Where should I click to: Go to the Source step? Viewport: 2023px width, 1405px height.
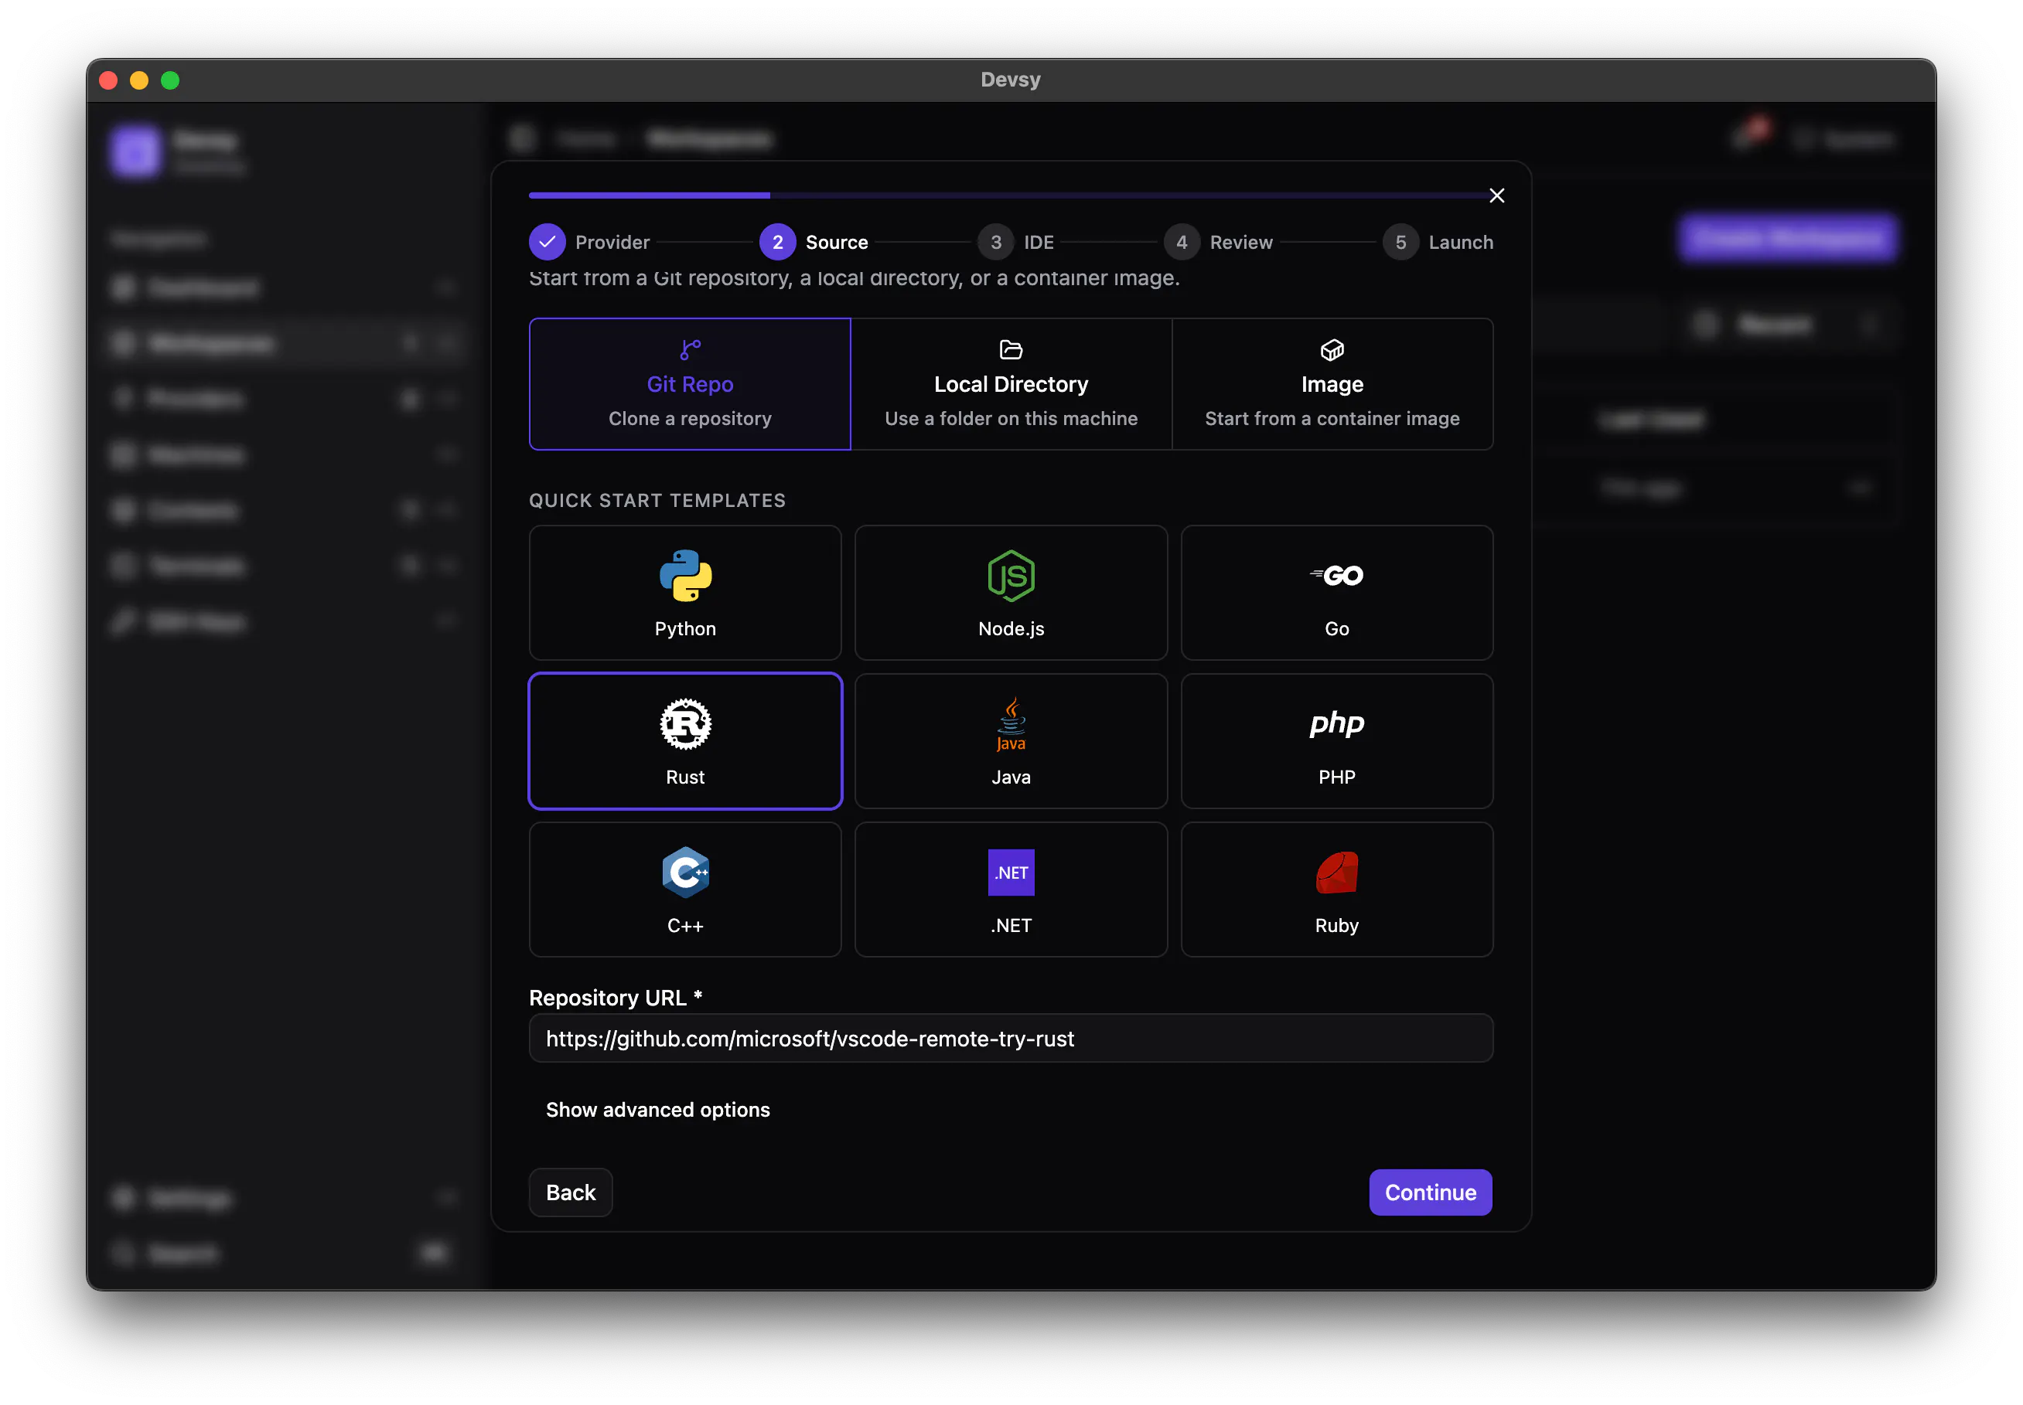pyautogui.click(x=814, y=242)
